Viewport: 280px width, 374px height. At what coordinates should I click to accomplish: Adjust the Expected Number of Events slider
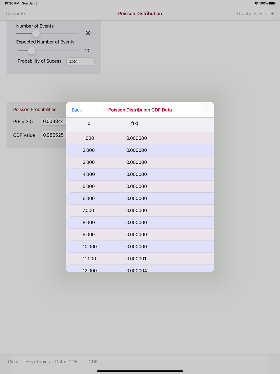[x=32, y=51]
